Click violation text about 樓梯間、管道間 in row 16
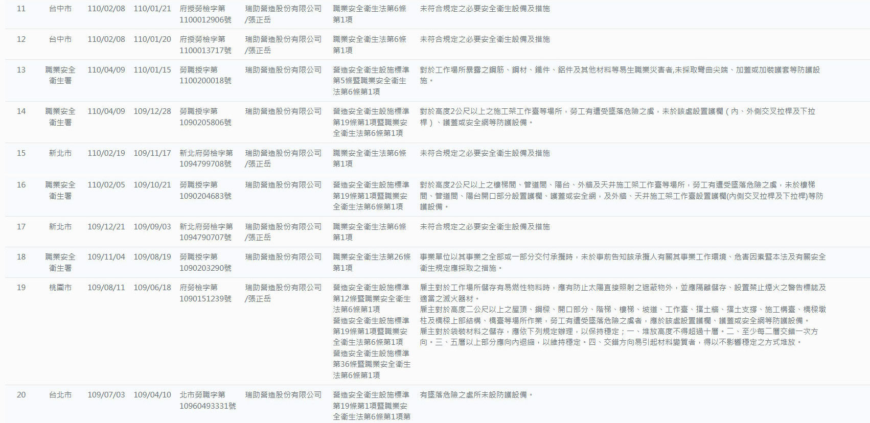 click(x=622, y=196)
